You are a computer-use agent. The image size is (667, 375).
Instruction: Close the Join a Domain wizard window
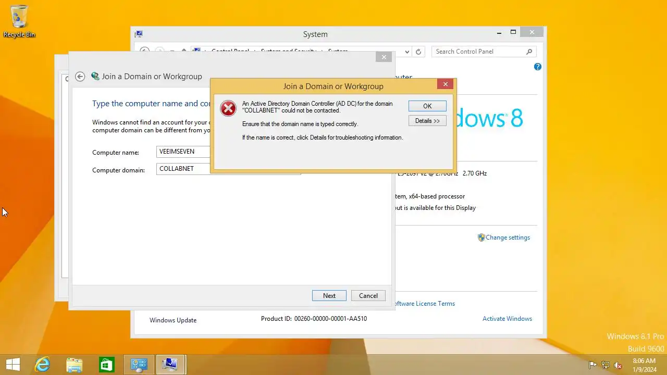point(384,57)
